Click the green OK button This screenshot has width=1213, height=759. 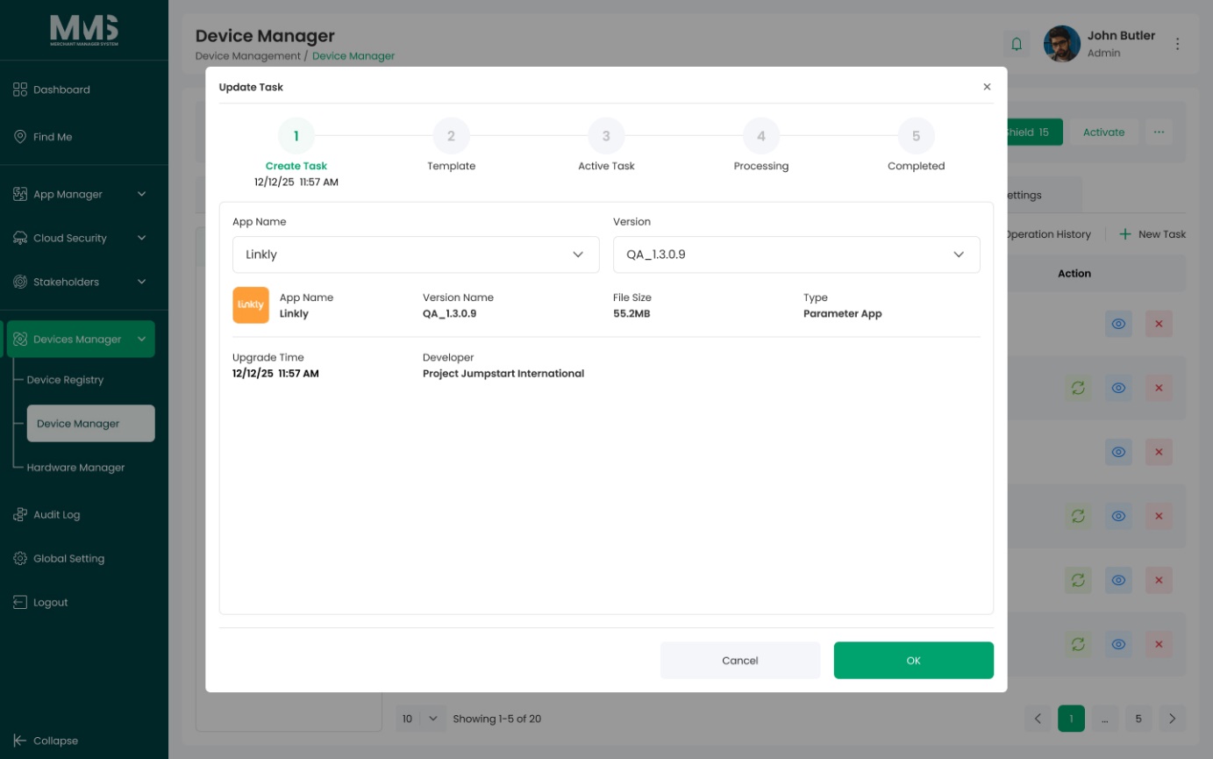tap(913, 661)
